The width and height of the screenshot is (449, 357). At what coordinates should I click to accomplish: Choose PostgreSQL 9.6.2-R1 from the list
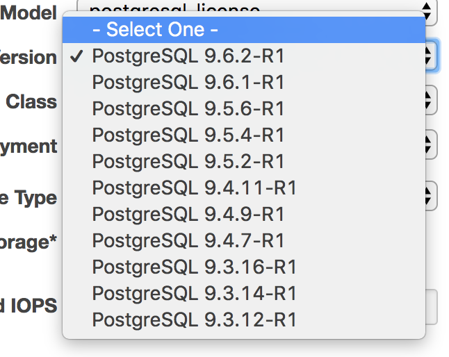(244, 56)
